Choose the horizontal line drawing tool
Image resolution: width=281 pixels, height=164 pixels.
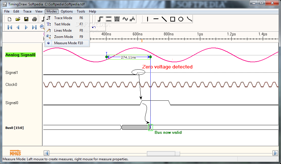(x=156, y=19)
